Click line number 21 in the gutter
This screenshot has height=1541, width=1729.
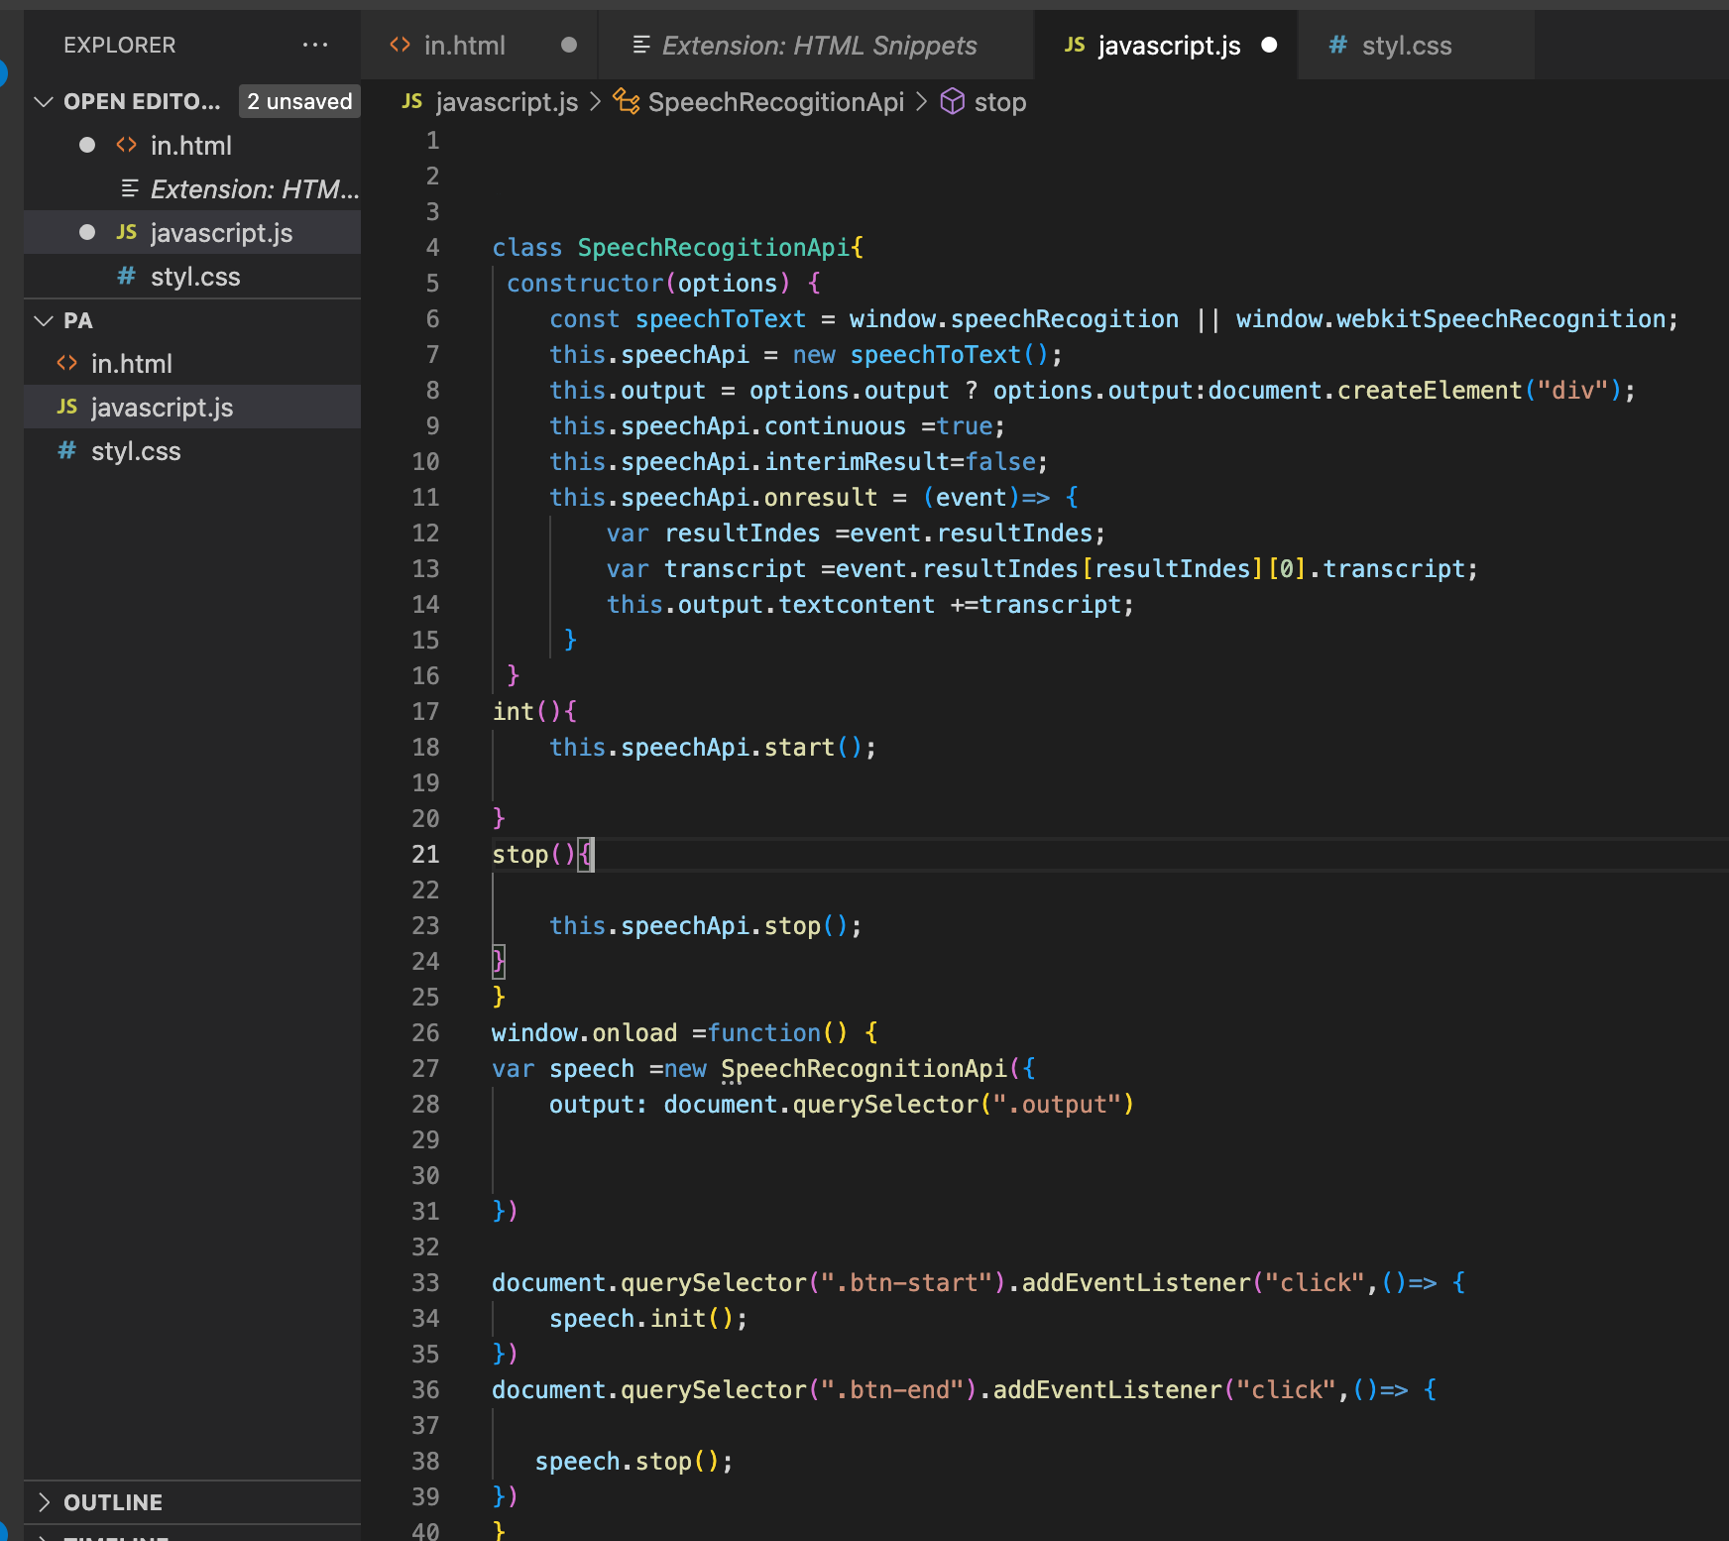(425, 854)
